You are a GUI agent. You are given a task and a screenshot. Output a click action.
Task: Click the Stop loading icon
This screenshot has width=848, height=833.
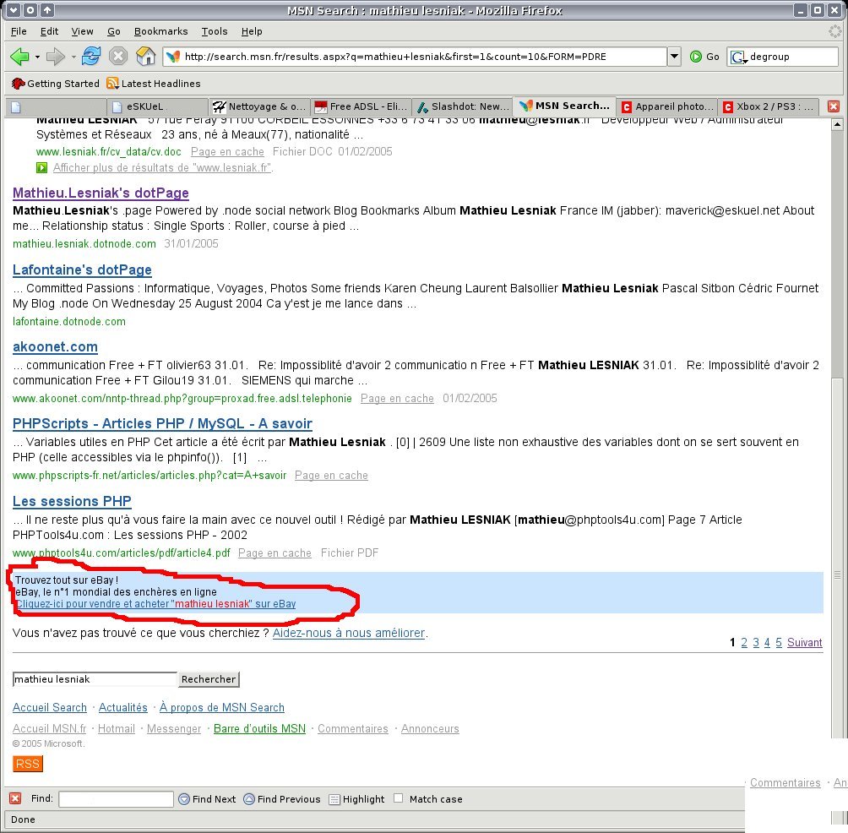pyautogui.click(x=118, y=57)
